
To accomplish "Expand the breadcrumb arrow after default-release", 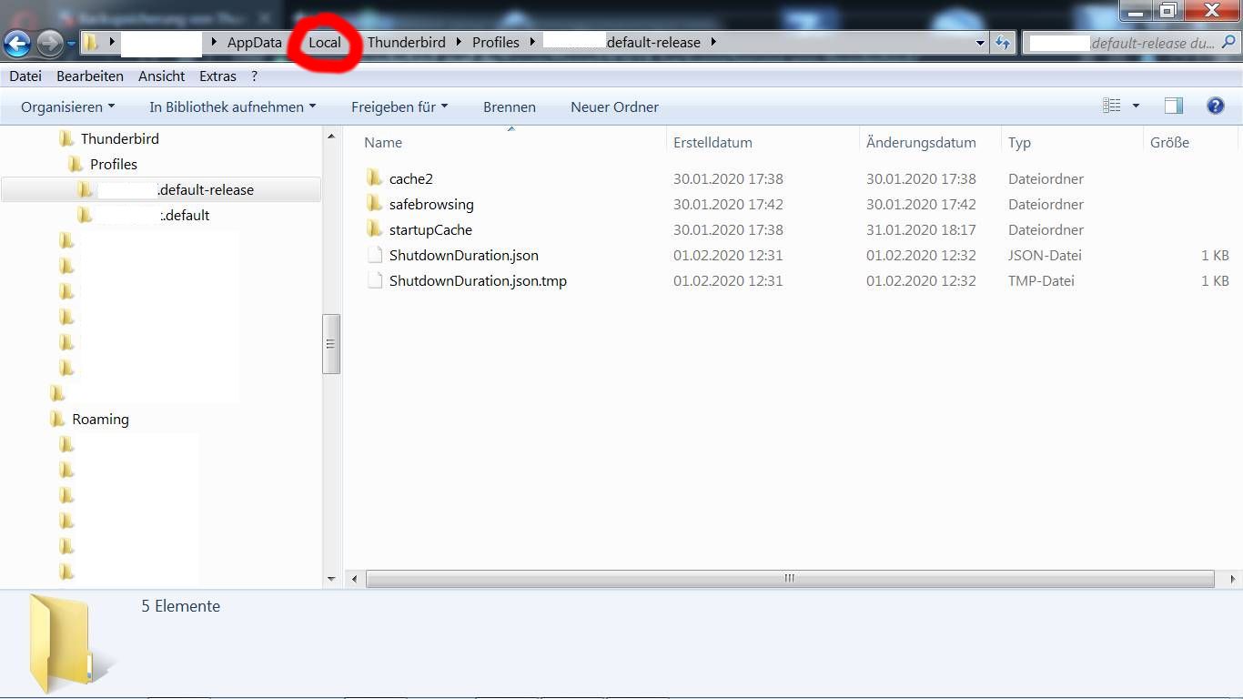I will (713, 42).
